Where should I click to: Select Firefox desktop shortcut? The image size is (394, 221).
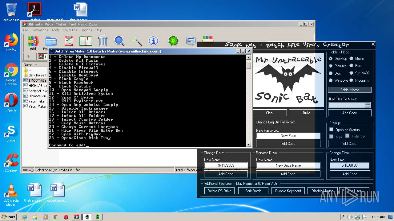(11, 42)
